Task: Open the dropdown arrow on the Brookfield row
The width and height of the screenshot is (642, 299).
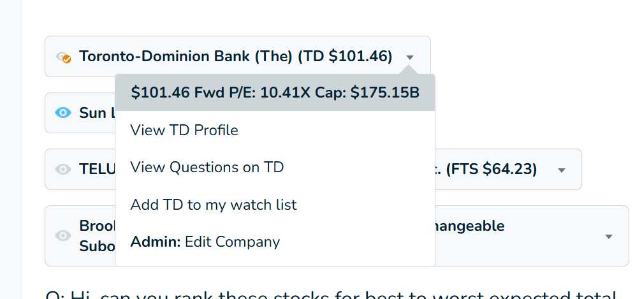Action: pos(608,236)
